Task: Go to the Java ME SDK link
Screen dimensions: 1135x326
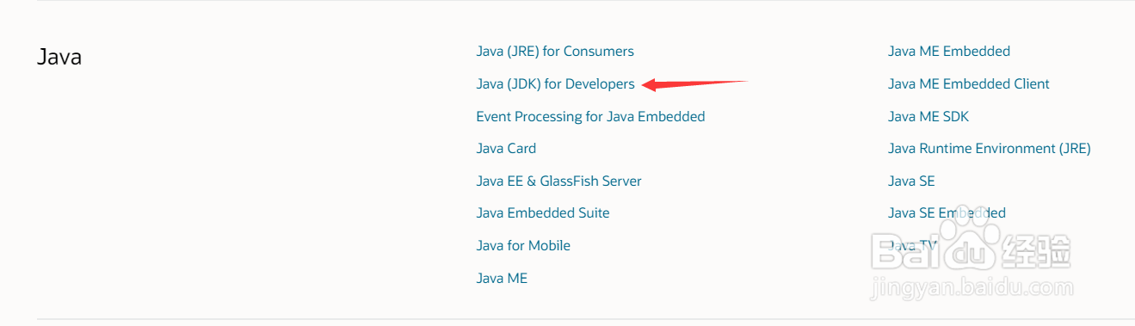Action: coord(928,116)
